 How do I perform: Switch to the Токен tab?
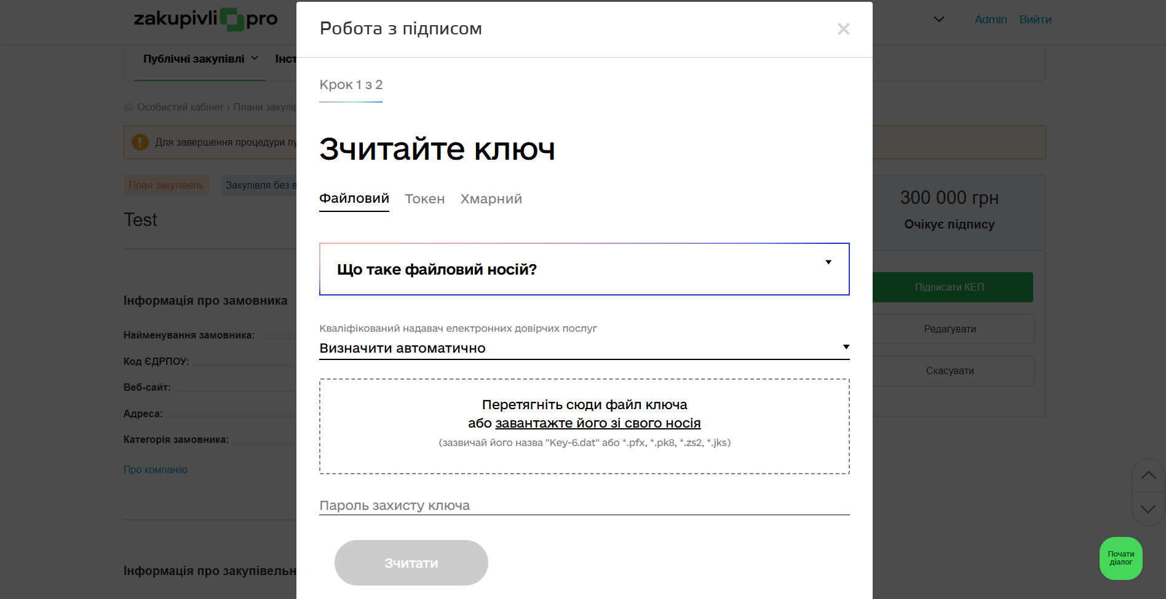(424, 199)
